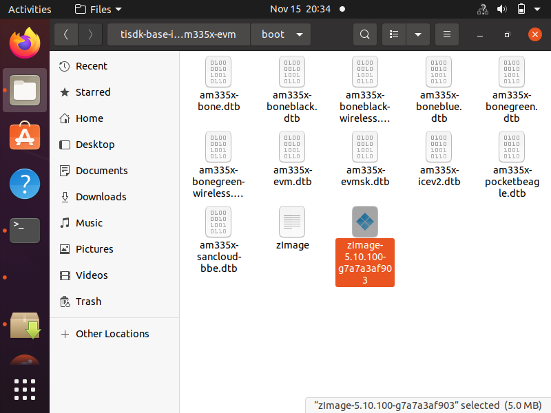Select the am335x-pocketbeagle.dtb file
Viewport: 551px width, 413px height.
(x=511, y=147)
